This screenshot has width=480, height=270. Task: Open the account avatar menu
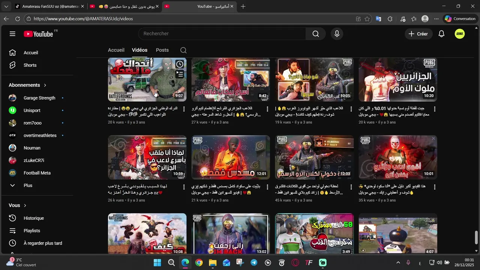coord(460,34)
